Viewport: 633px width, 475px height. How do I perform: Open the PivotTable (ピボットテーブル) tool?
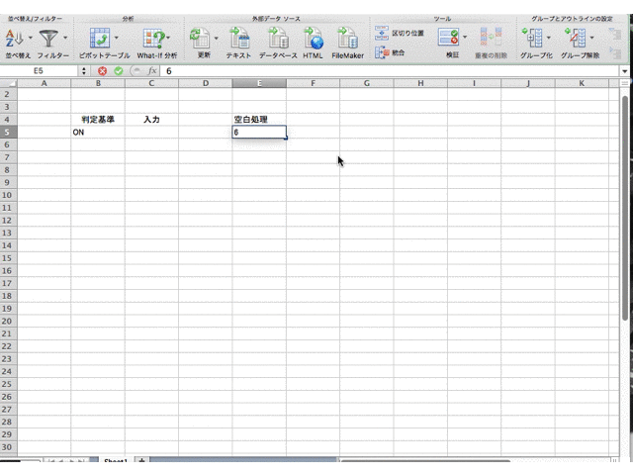point(100,39)
